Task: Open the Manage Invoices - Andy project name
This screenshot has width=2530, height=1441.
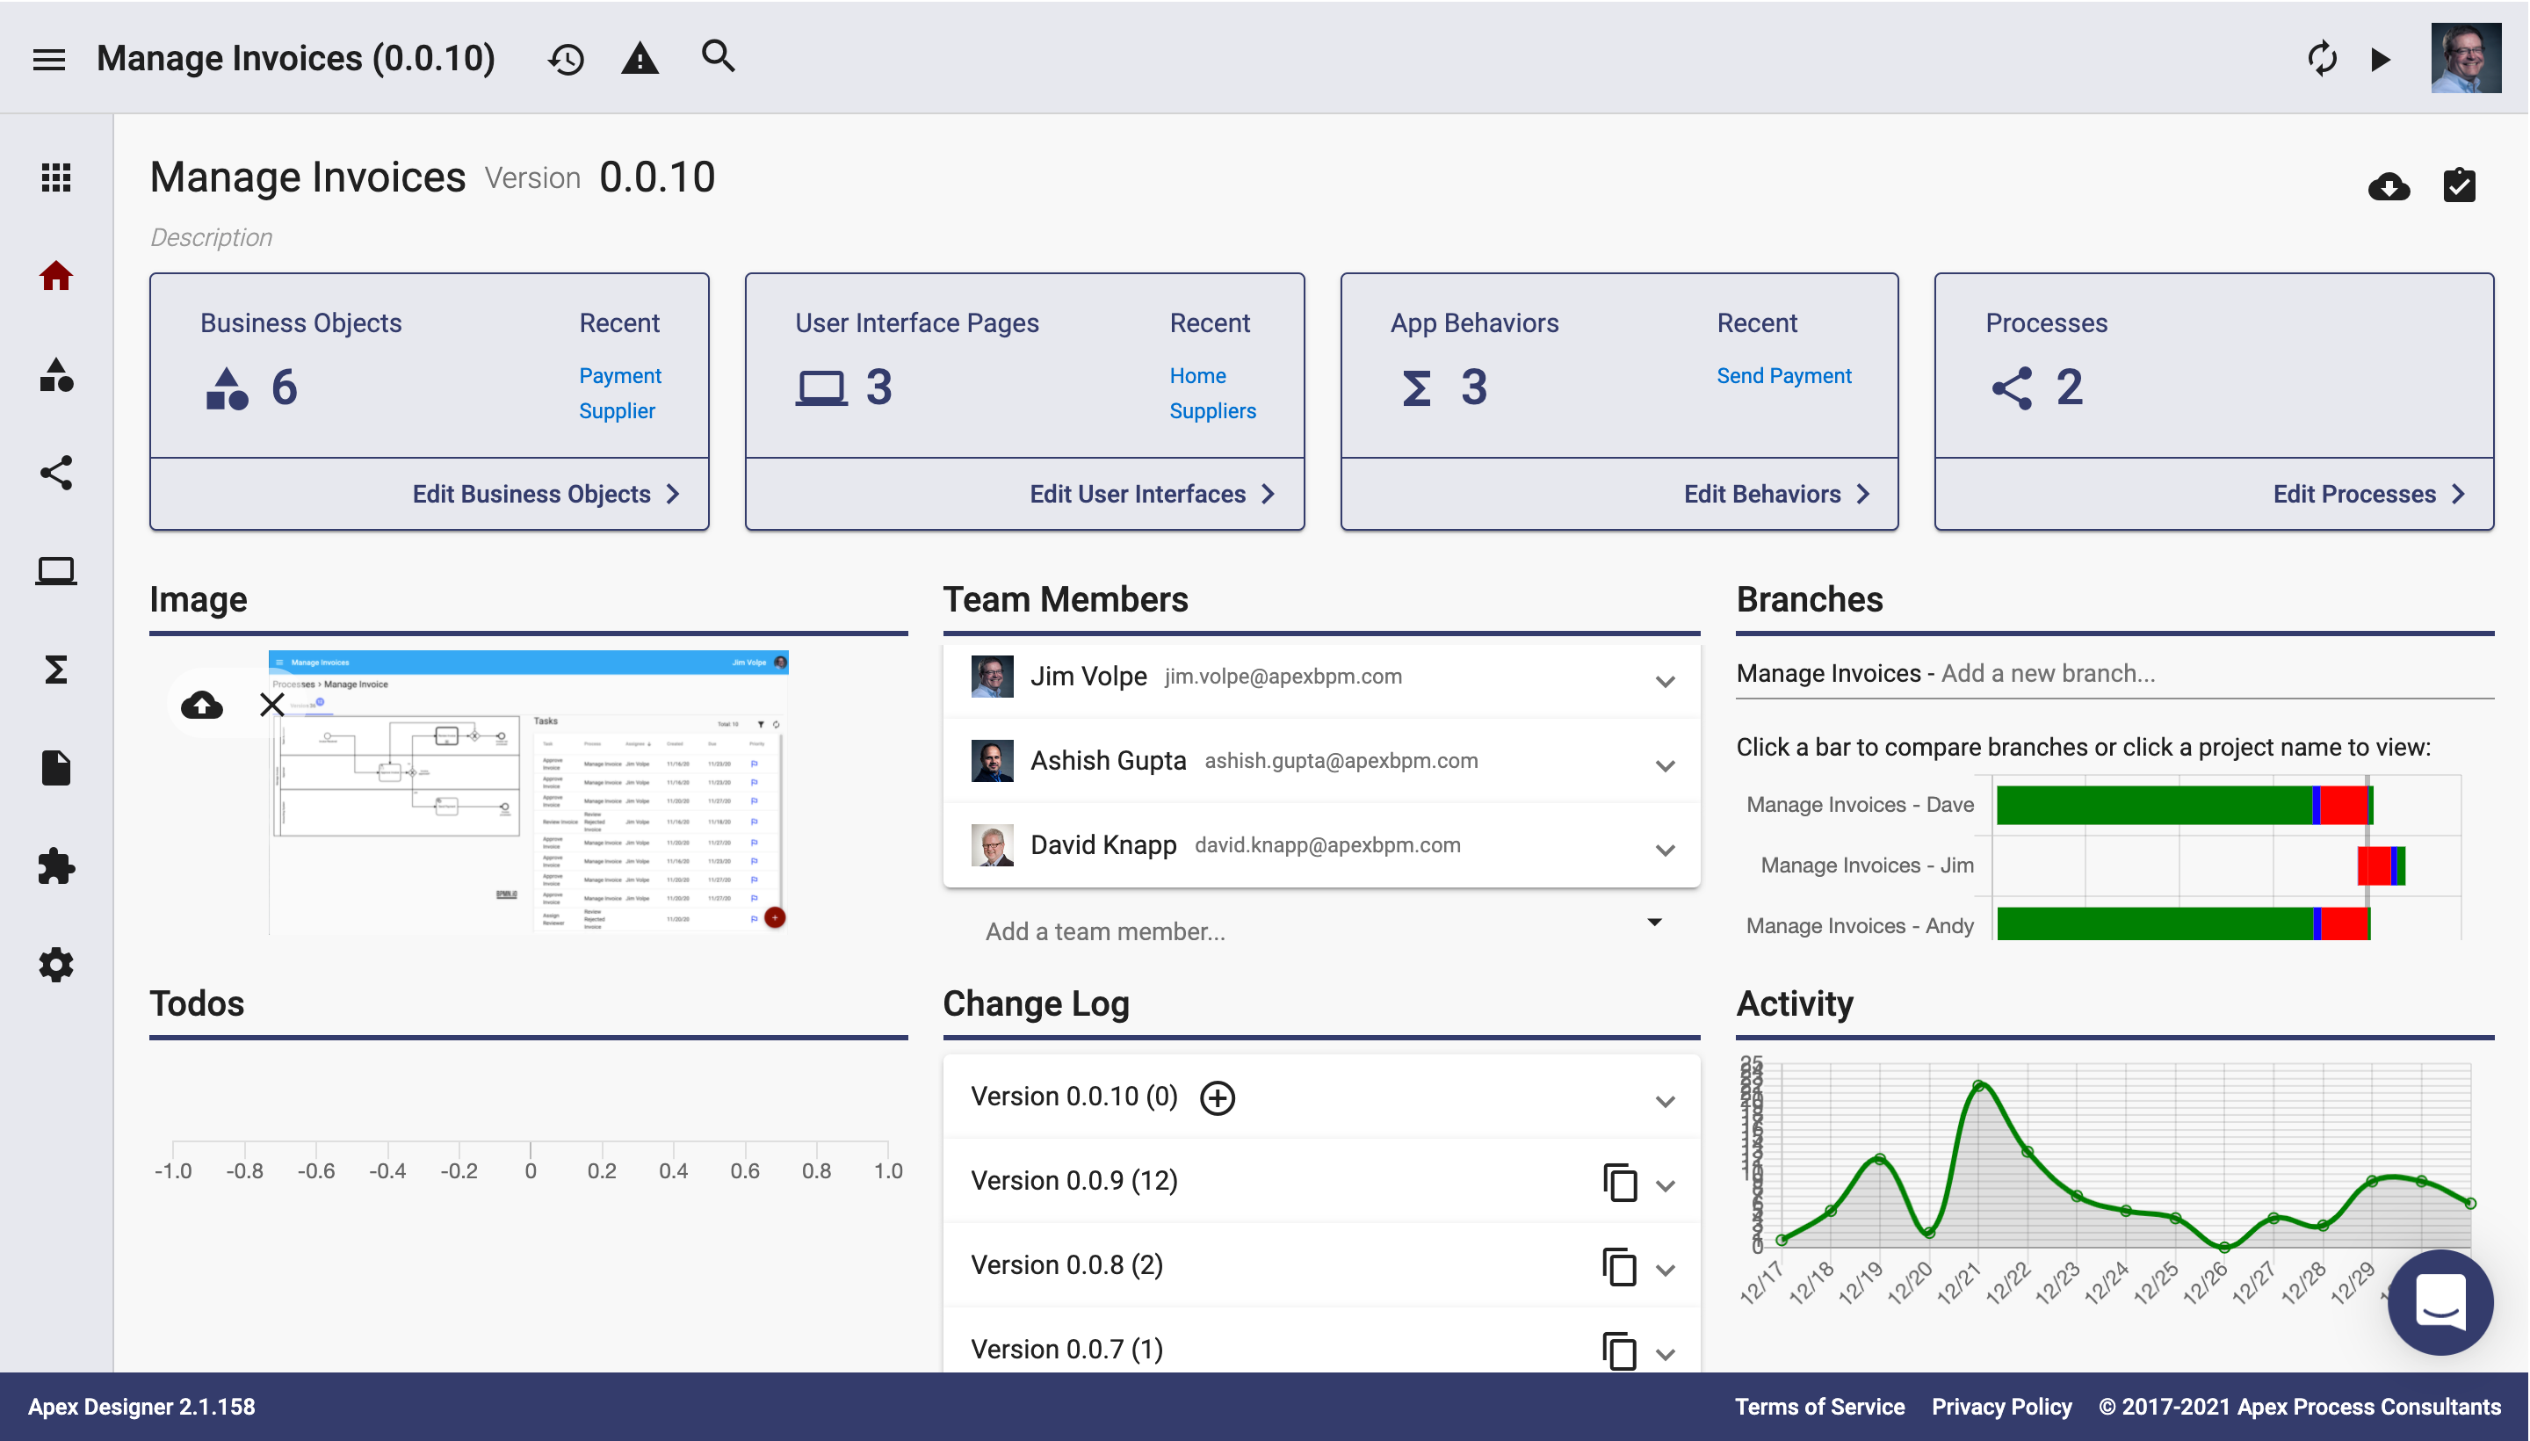Action: coord(1859,926)
